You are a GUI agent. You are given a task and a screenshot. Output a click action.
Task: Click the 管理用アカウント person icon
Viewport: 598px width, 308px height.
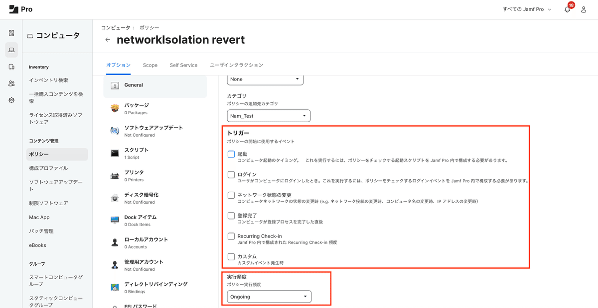115,265
